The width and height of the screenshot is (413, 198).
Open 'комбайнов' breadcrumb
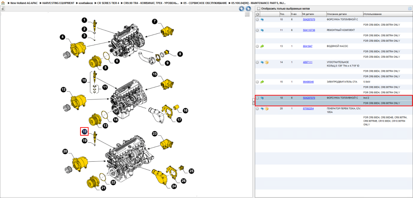coord(85,3)
